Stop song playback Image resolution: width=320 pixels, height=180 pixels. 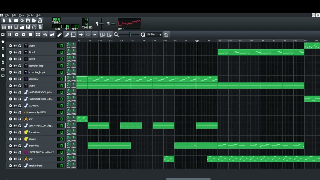tap(30, 34)
